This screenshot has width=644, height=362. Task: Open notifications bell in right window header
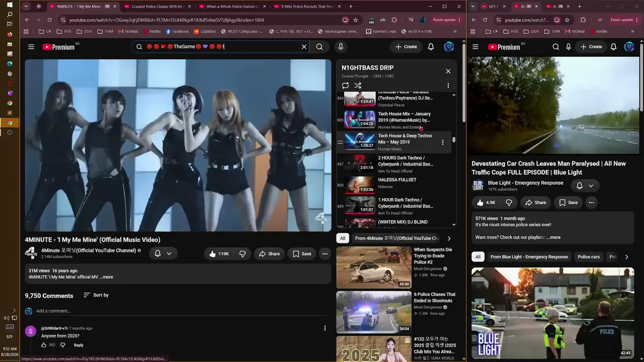click(613, 47)
